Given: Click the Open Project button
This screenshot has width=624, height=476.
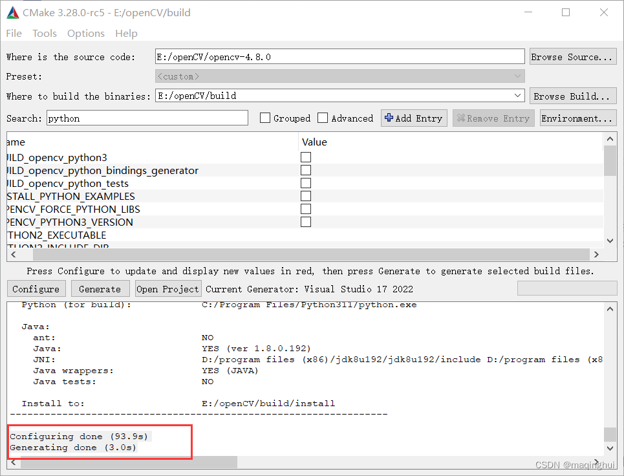Looking at the screenshot, I should click(167, 288).
